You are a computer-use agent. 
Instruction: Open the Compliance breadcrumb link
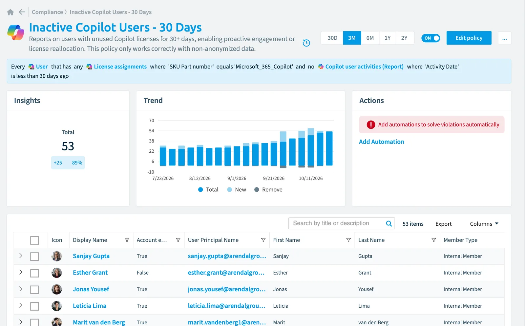[47, 12]
